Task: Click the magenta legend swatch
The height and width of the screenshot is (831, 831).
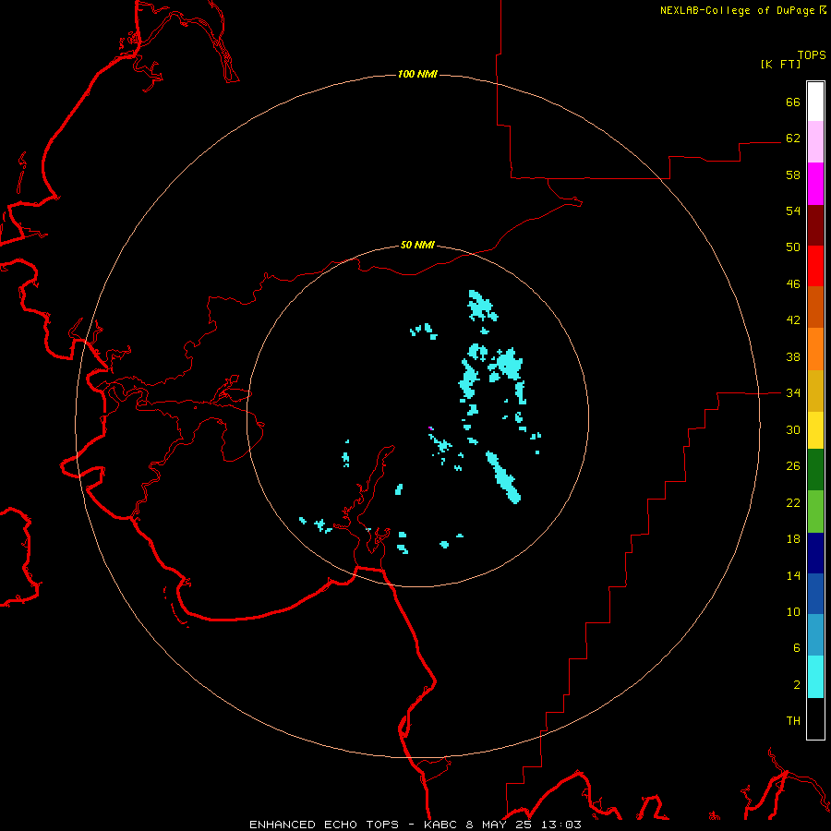Action: tap(815, 184)
